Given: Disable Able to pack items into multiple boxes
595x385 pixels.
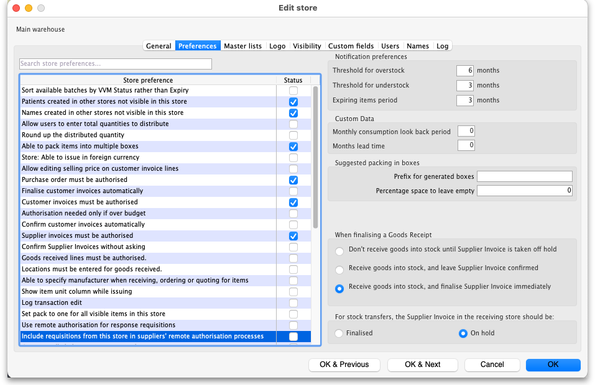Looking at the screenshot, I should click(293, 147).
